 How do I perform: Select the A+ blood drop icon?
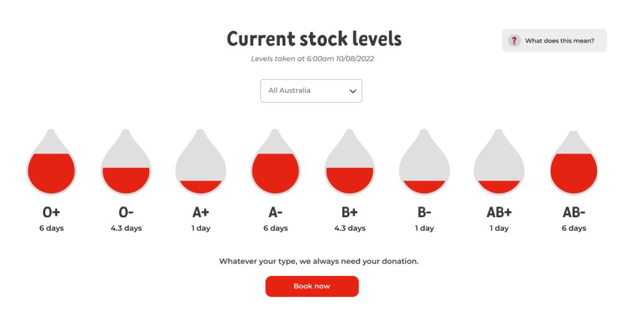coord(200,164)
